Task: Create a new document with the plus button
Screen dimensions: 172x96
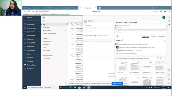Action: click(x=44, y=17)
